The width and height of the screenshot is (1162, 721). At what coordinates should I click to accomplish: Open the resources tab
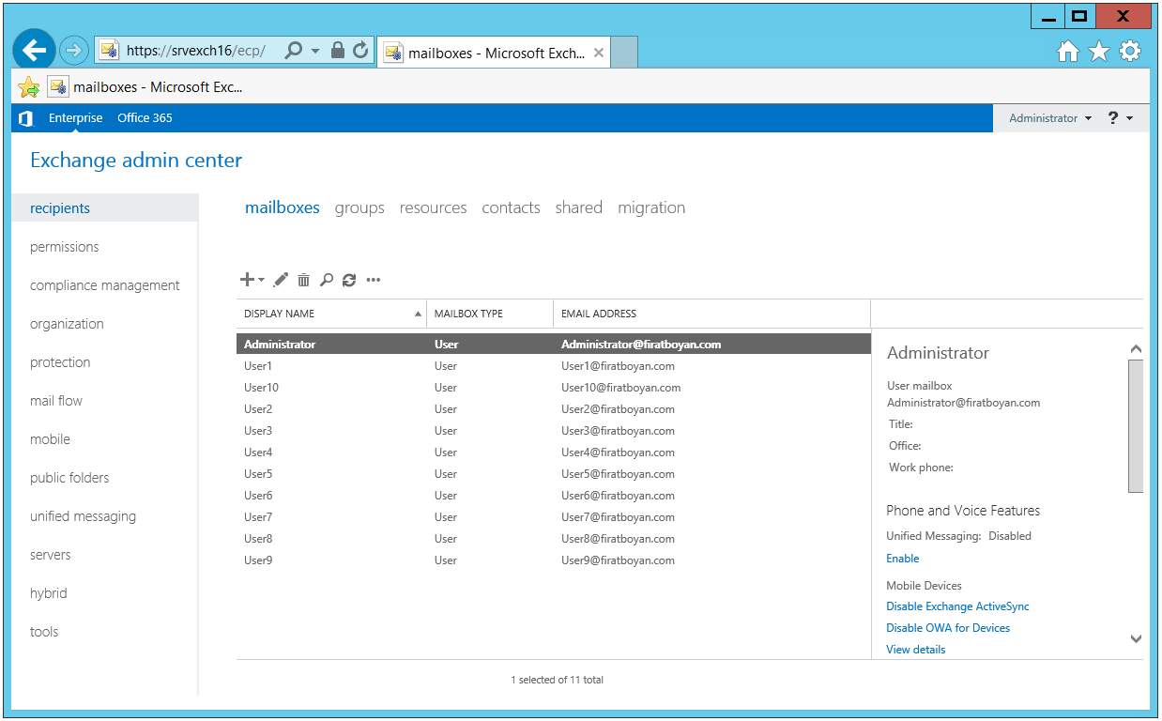click(433, 207)
